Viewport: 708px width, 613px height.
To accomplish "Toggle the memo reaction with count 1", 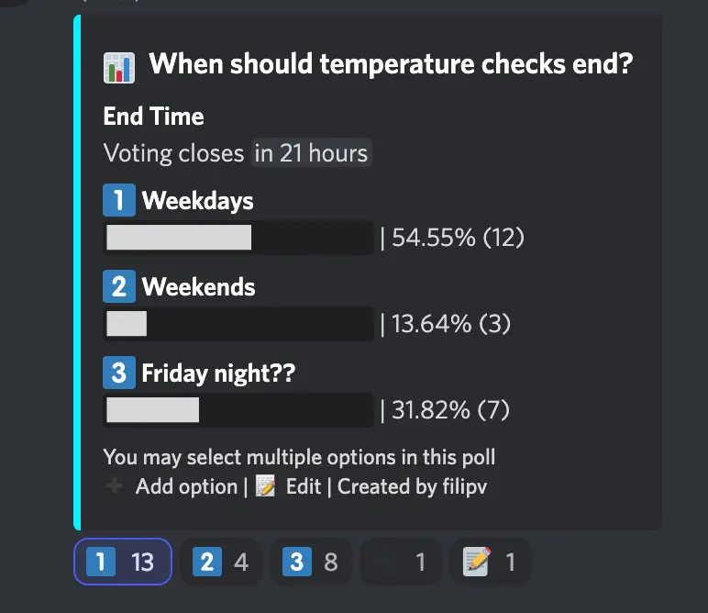I will (490, 561).
